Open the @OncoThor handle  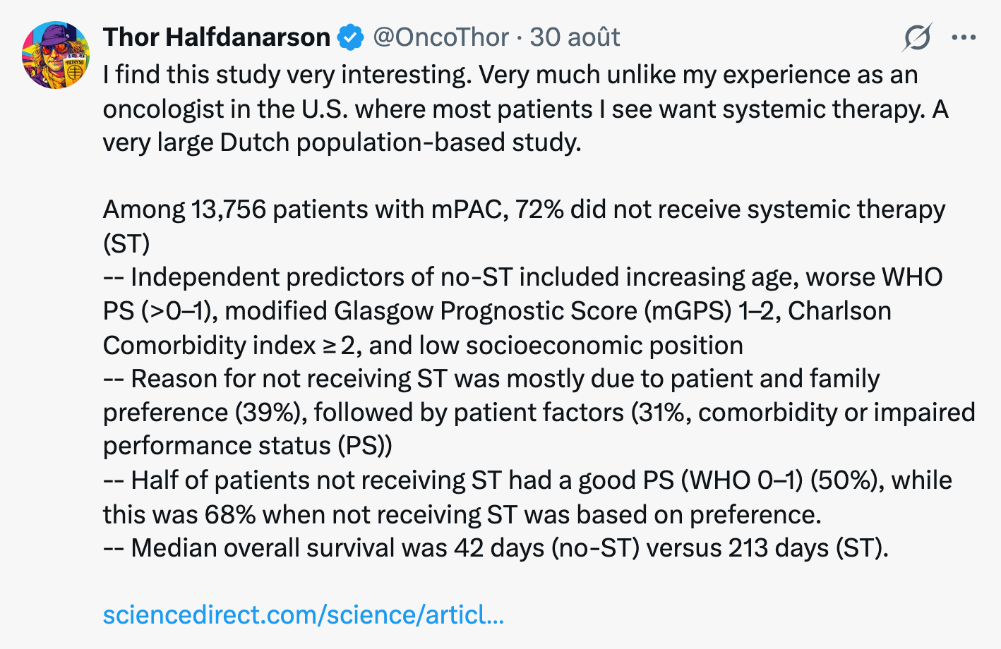click(x=440, y=37)
